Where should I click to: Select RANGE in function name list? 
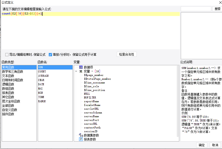(x=55, y=101)
